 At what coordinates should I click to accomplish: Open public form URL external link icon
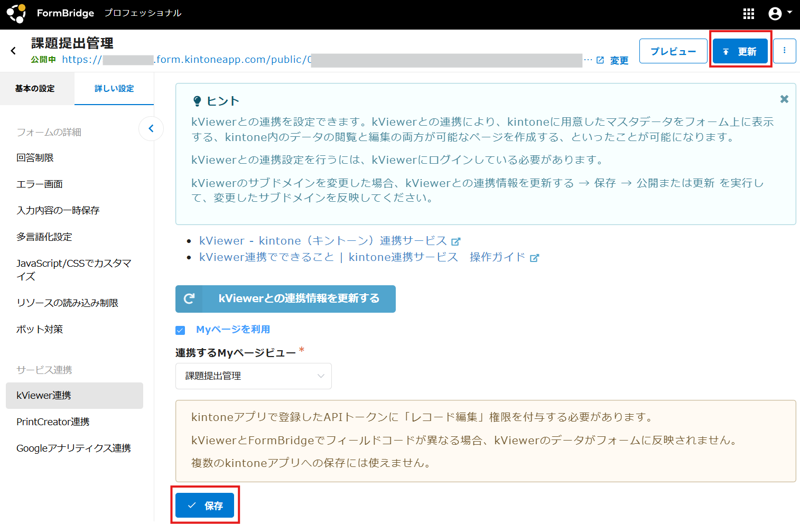(x=600, y=60)
